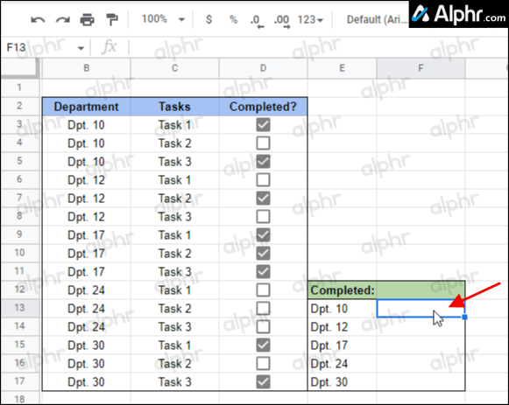
Task: Click the Department header cell
Action: click(x=87, y=106)
